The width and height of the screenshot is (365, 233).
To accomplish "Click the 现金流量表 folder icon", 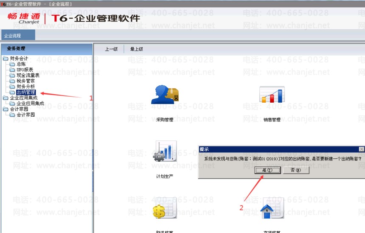I will [x=12, y=75].
